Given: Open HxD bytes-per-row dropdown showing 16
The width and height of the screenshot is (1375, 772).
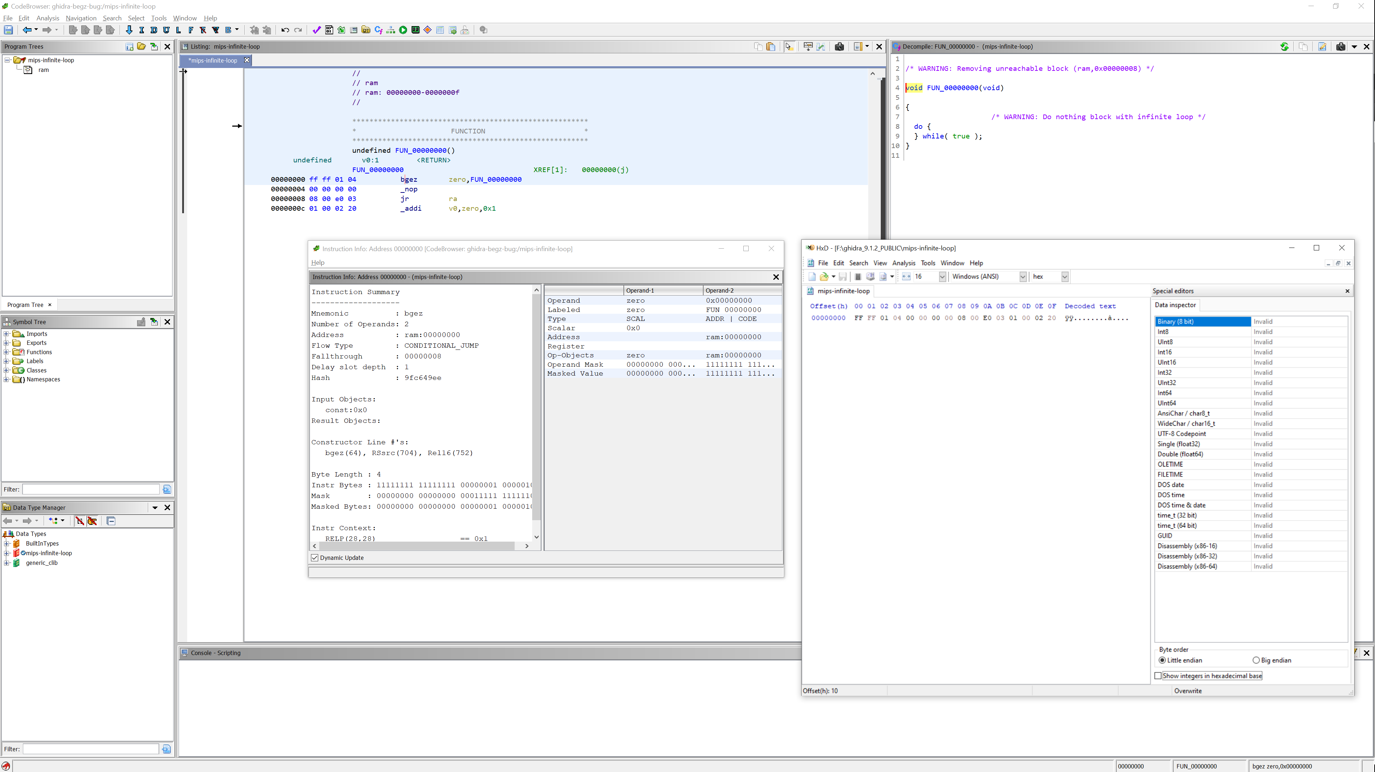Looking at the screenshot, I should (942, 277).
